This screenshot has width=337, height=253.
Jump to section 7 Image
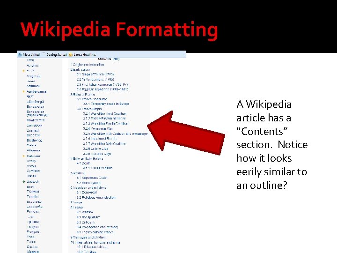(76, 202)
